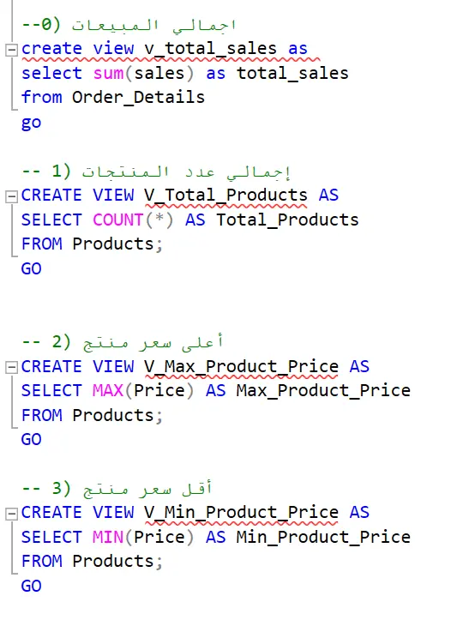Click the total_sales alias in select line
Screen dimensions: 451x620
(x=292, y=74)
